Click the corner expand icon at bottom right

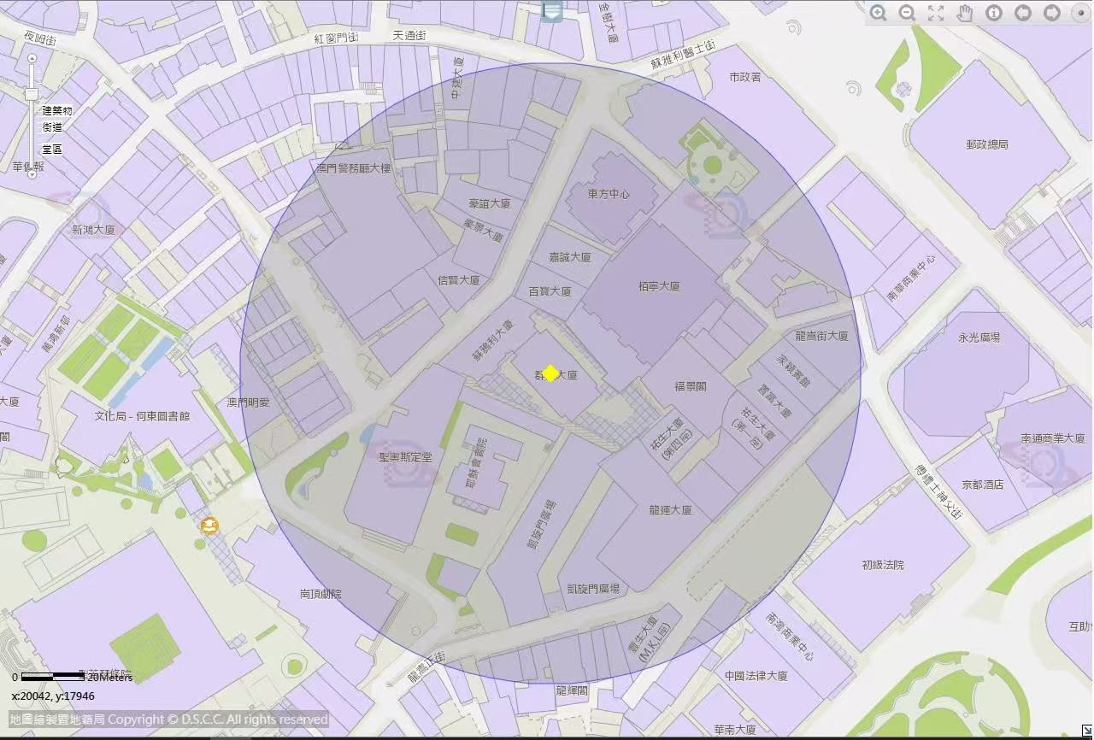(1086, 731)
